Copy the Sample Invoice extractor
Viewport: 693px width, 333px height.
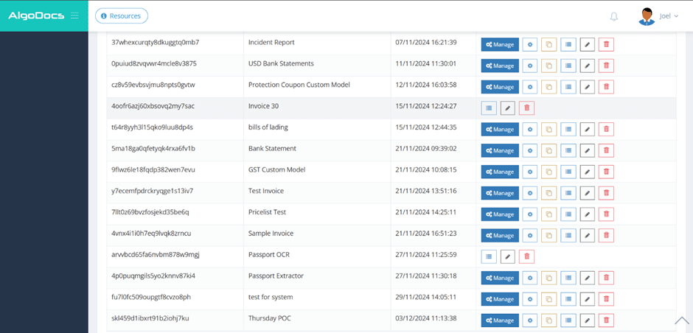tap(549, 236)
